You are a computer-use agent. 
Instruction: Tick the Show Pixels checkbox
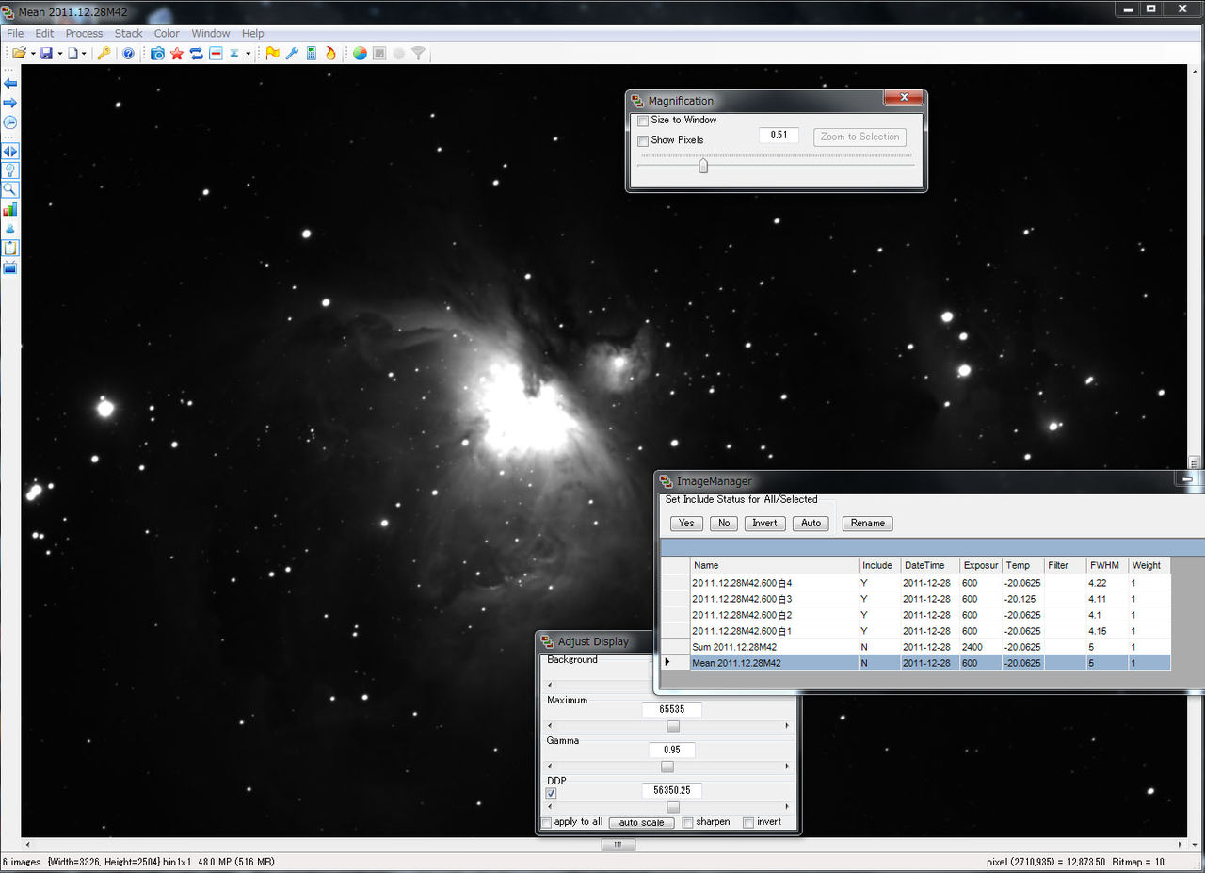click(643, 140)
